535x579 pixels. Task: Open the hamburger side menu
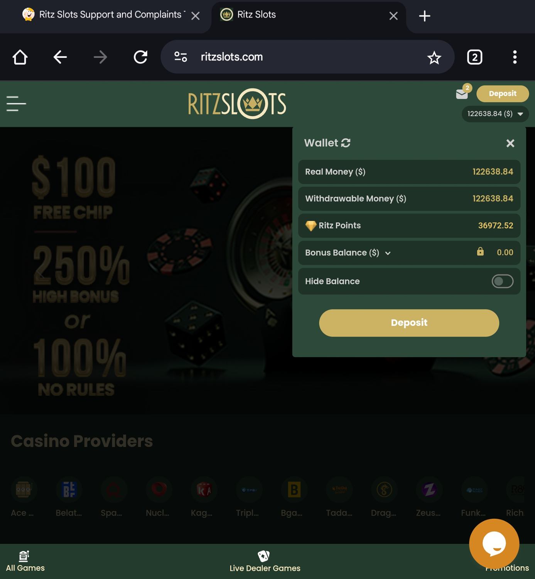[x=16, y=104]
